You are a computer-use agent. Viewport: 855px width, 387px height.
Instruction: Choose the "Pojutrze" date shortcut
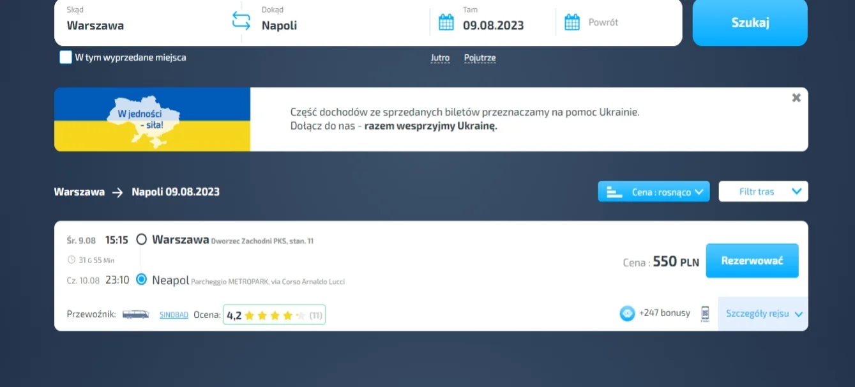pyautogui.click(x=480, y=58)
